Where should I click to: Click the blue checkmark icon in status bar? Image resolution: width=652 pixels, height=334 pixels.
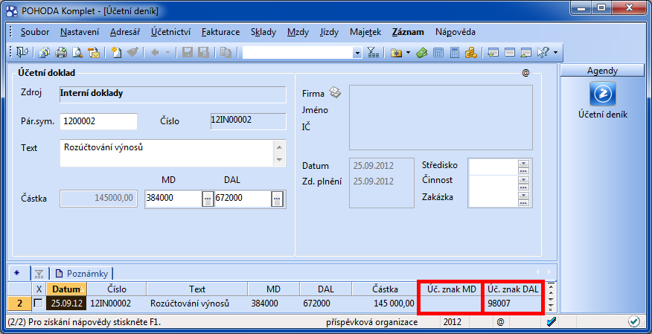(552, 321)
